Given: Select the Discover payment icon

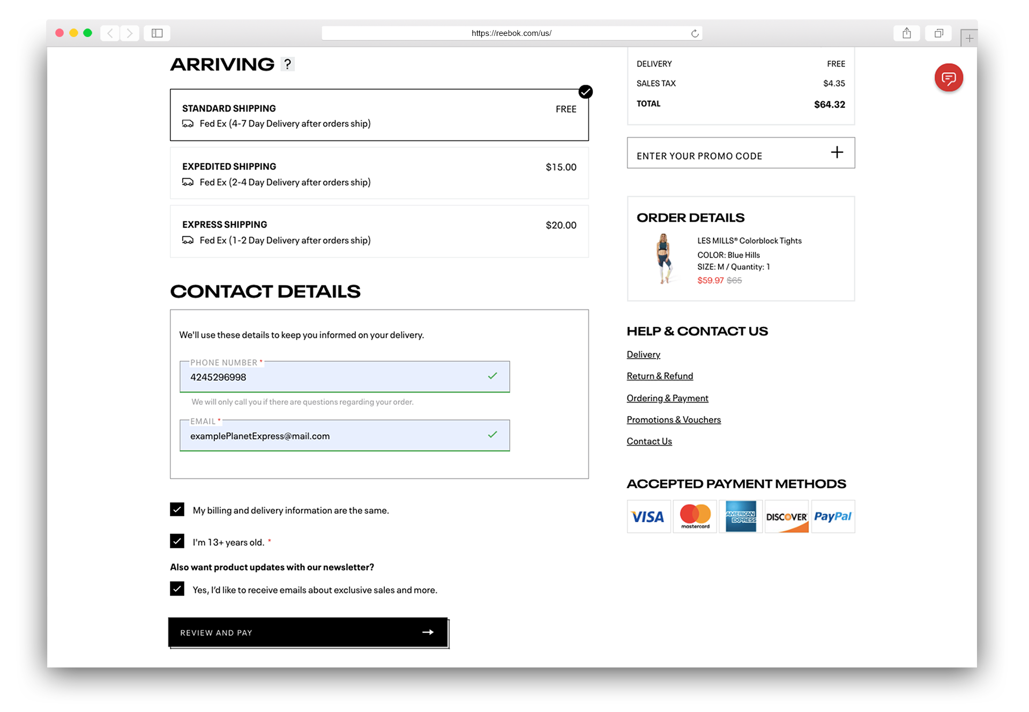Looking at the screenshot, I should [786, 516].
